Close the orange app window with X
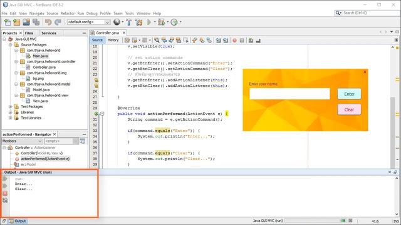Image resolution: width=401 pixels, height=225 pixels. tap(365, 72)
